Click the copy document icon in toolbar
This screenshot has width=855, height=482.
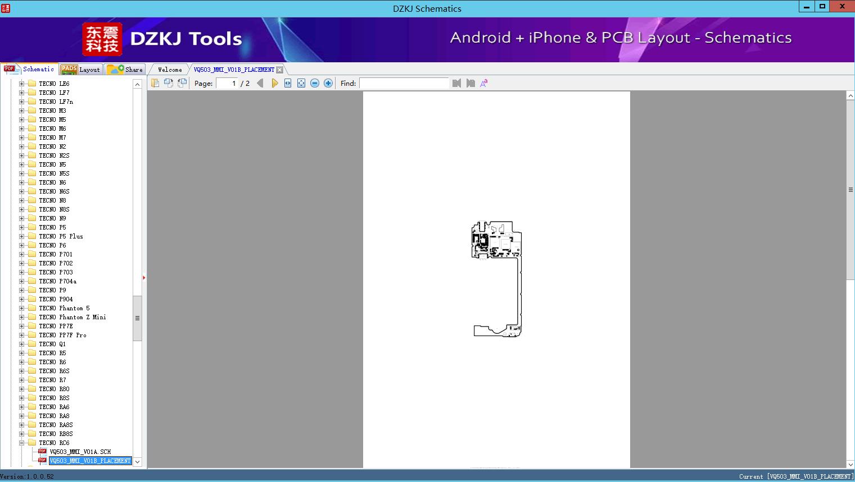point(155,83)
